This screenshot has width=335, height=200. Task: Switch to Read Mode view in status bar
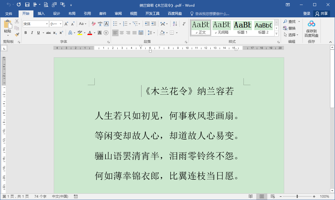click(251, 197)
